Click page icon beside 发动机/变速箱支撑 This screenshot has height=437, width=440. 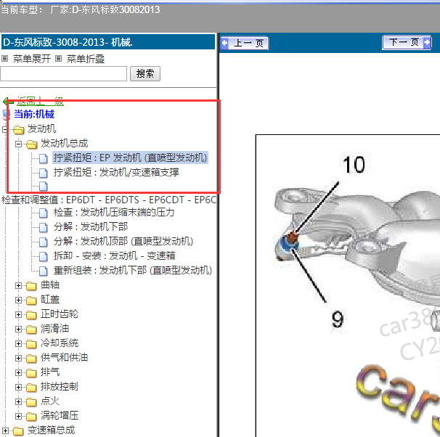click(x=44, y=173)
